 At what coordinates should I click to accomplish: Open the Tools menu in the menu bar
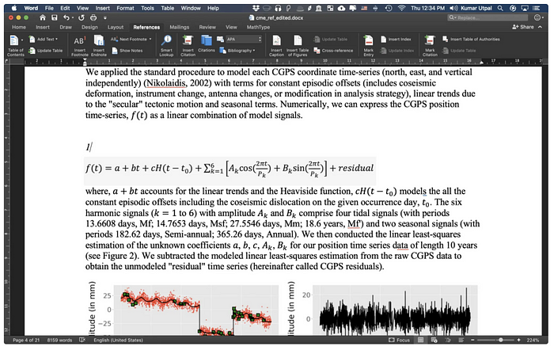[x=147, y=8]
